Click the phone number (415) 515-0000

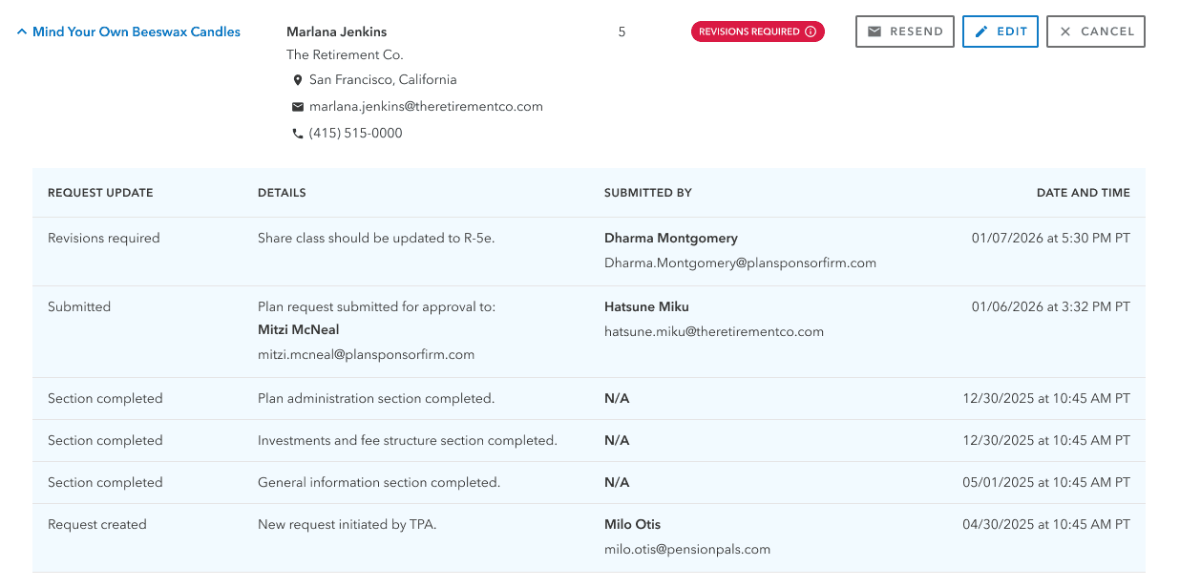(x=356, y=134)
